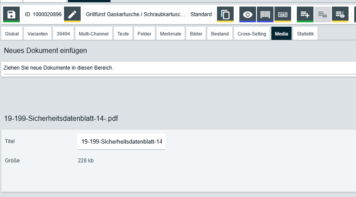Image resolution: width=356 pixels, height=197 pixels.
Task: Open the Cross-Selling tab
Action: [x=252, y=34]
